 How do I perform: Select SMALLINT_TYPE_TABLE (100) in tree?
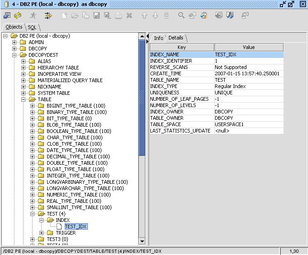tap(79, 207)
